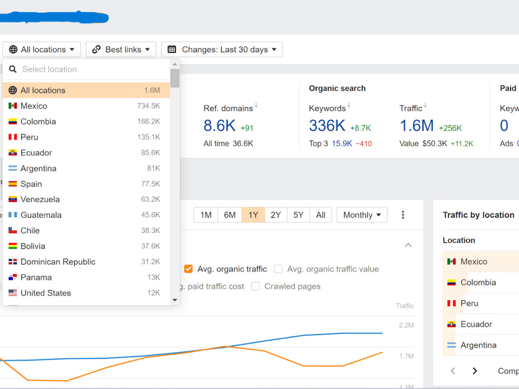Click info icon next to organic Traffic
Screen dimensions: 519x389
click(425, 105)
